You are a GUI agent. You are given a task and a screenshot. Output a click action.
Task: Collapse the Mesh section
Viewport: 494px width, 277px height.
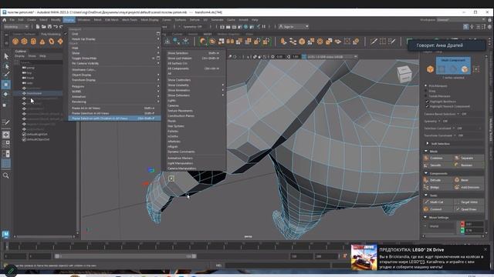[426, 151]
